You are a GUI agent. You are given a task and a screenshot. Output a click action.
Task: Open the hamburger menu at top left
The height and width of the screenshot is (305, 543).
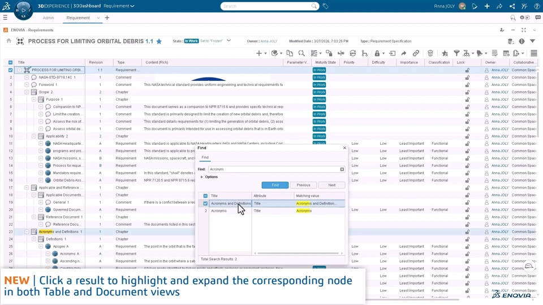pyautogui.click(x=5, y=18)
